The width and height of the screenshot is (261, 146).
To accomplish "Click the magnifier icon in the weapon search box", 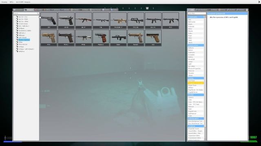I will coord(38,13).
